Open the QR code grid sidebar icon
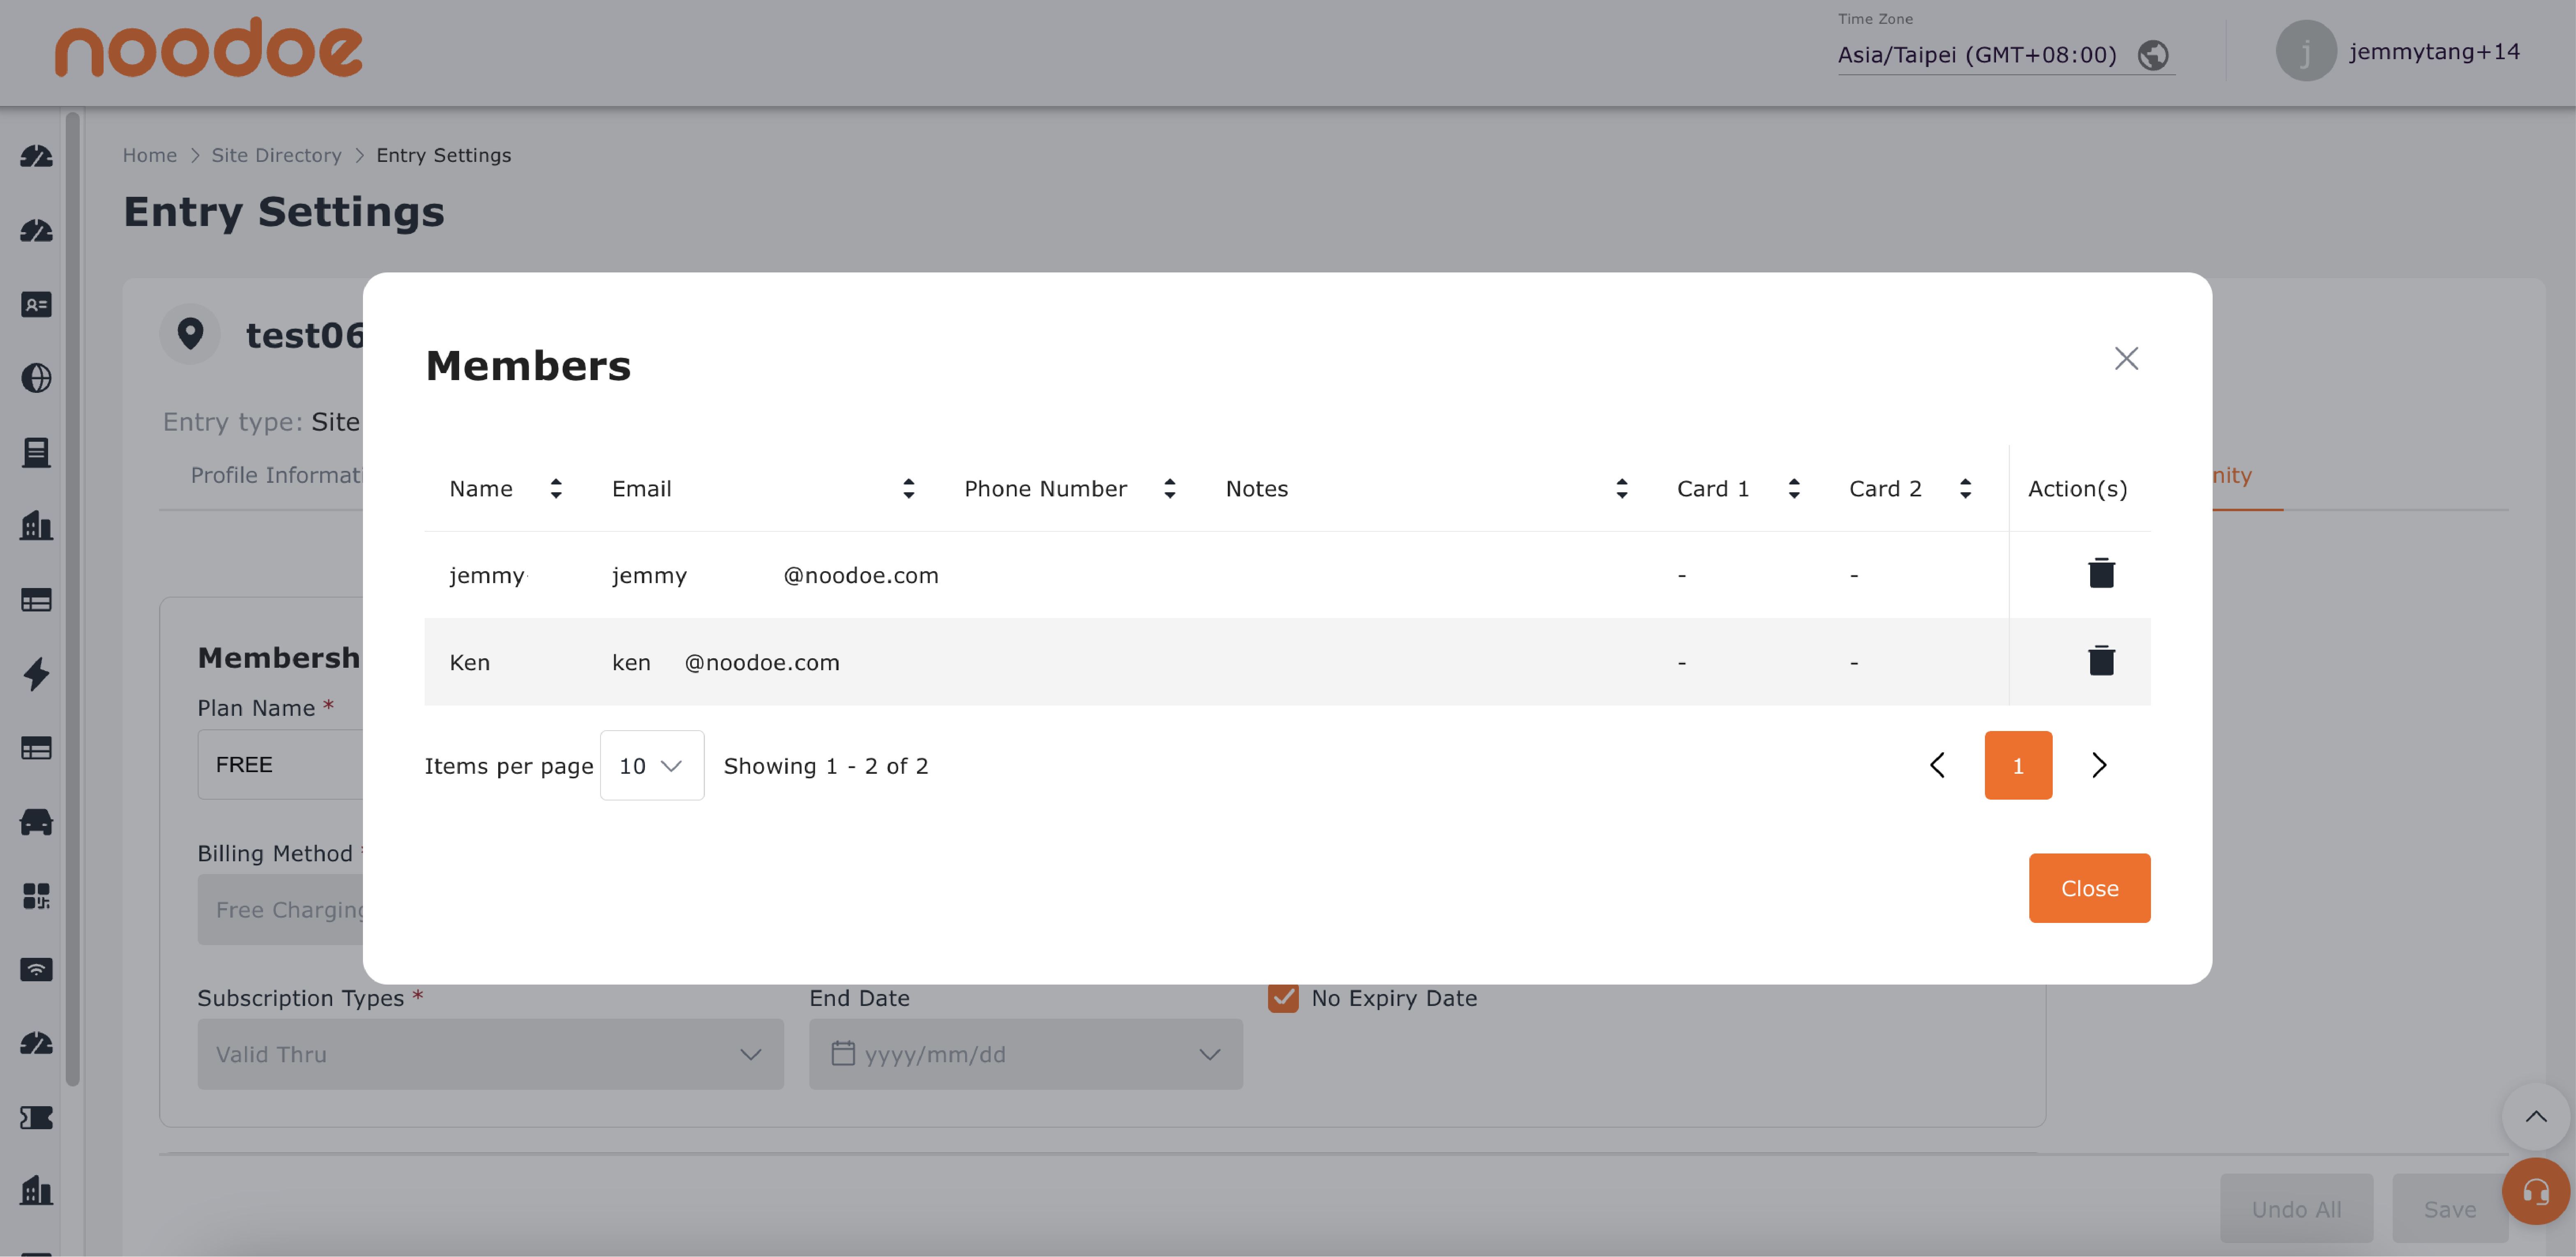 point(36,896)
